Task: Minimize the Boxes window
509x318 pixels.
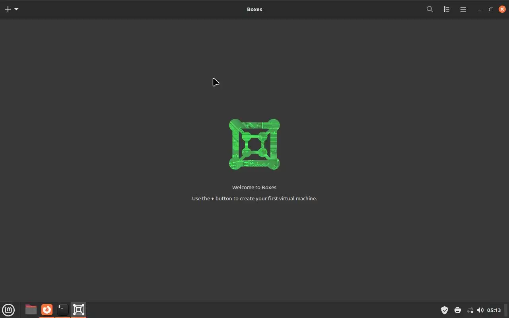Action: pyautogui.click(x=480, y=10)
